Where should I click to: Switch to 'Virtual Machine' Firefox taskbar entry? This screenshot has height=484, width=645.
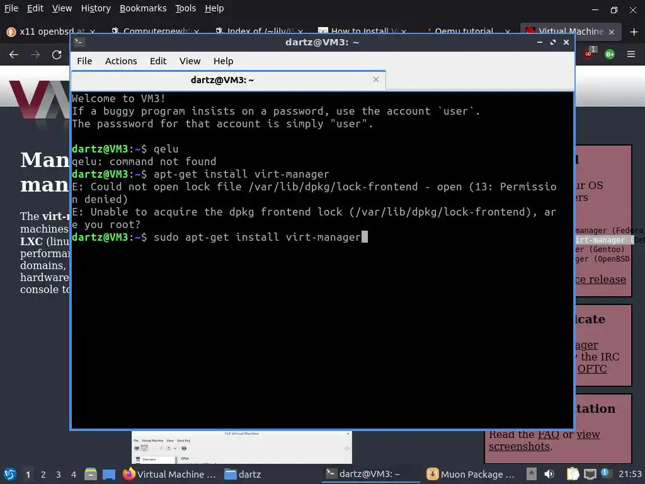[x=169, y=474]
